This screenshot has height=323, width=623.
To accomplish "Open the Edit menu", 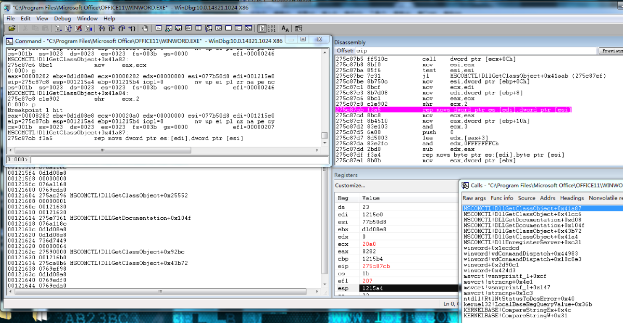I will (x=25, y=19).
